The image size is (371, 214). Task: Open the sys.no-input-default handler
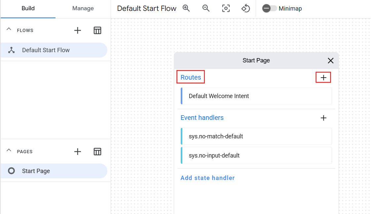click(x=256, y=155)
